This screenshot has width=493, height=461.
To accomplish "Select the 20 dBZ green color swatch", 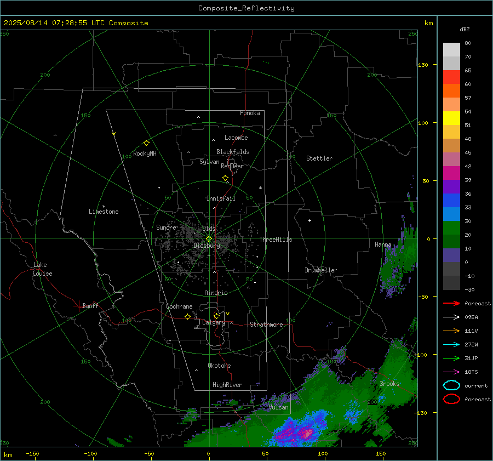I will pyautogui.click(x=451, y=228).
